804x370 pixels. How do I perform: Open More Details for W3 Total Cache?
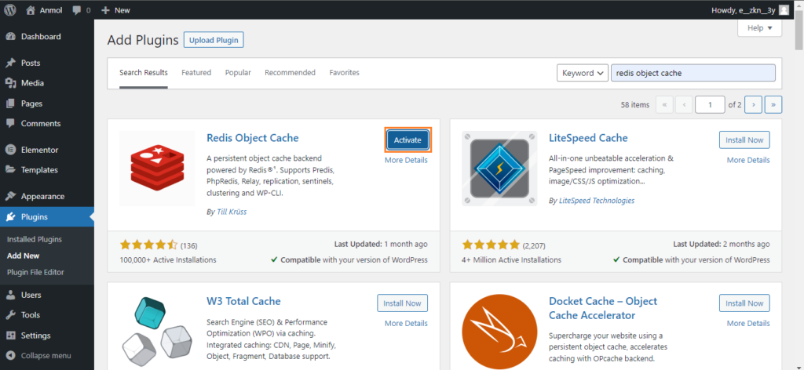point(406,324)
